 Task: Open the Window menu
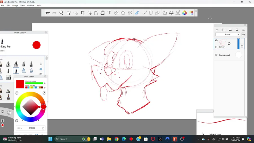(x=30, y=6)
